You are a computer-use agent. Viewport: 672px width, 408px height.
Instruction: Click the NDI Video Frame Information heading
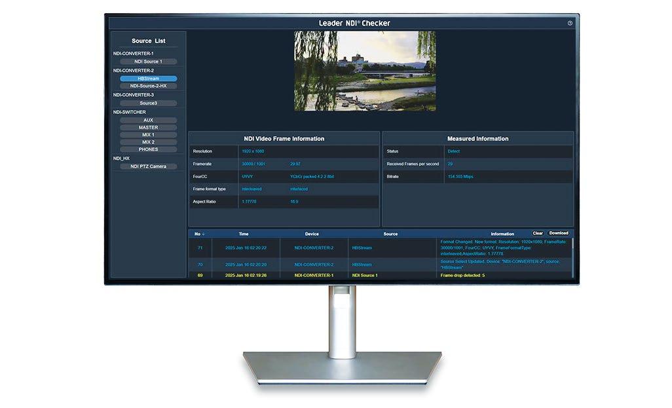point(284,139)
